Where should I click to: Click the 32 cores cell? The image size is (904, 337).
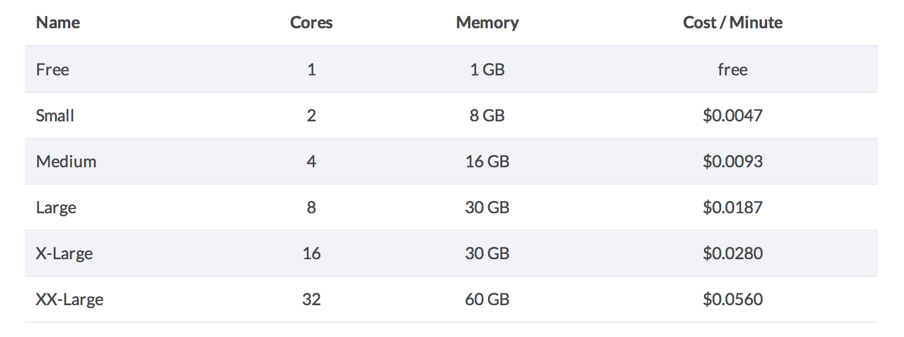pyautogui.click(x=312, y=299)
